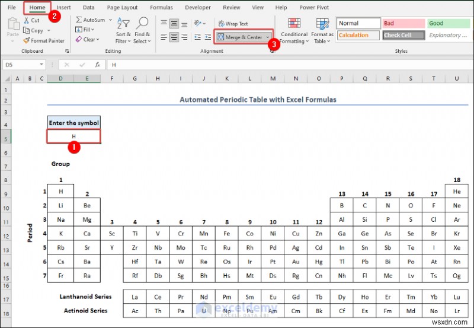Viewport: 474px width, 328px height.
Task: Align text to the left
Action: (x=164, y=37)
